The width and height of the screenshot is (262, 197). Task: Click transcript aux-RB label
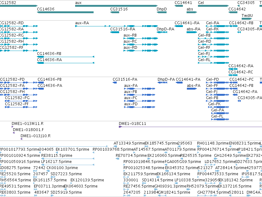point(130,35)
